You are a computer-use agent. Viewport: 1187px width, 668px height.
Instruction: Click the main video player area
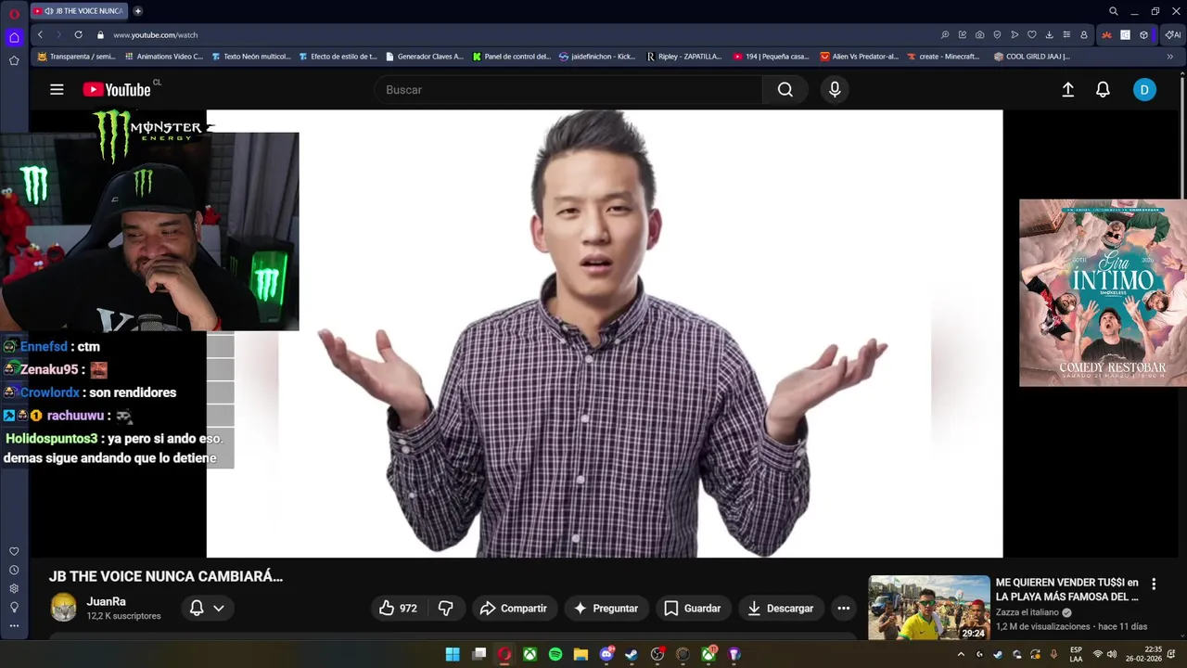tap(604, 334)
